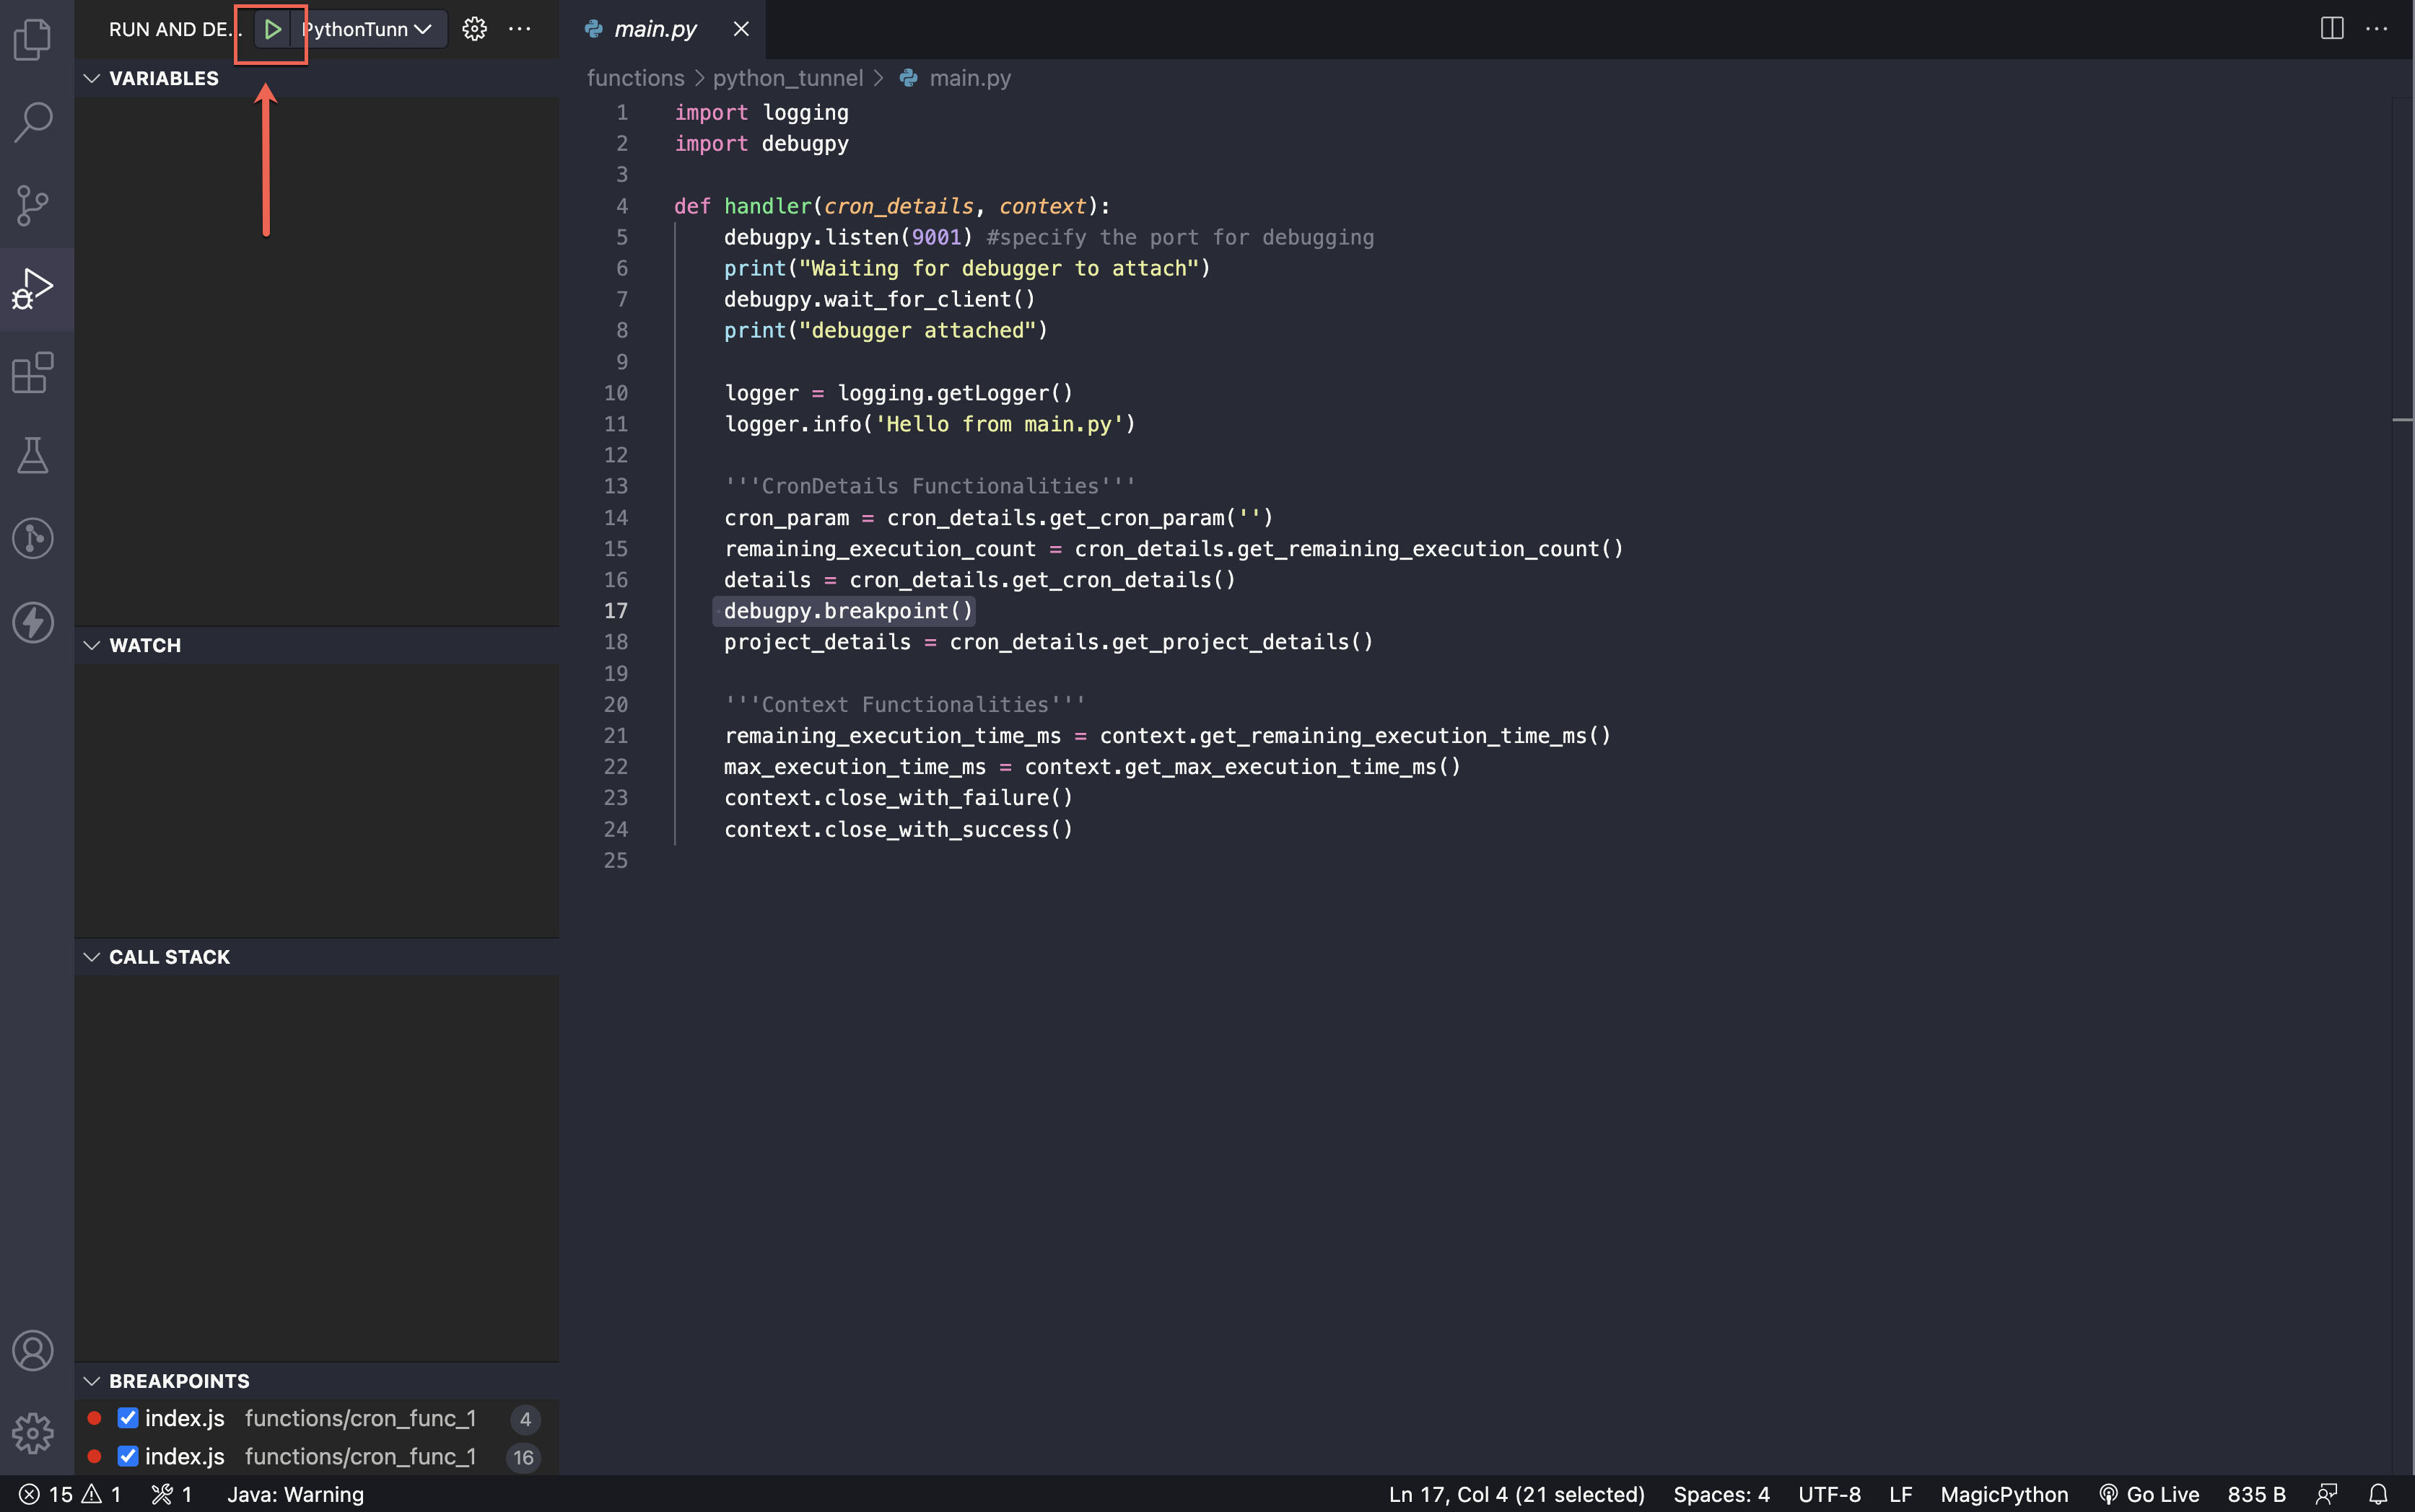Image resolution: width=2415 pixels, height=1512 pixels.
Task: Click the import debugpy line
Action: pyautogui.click(x=761, y=144)
